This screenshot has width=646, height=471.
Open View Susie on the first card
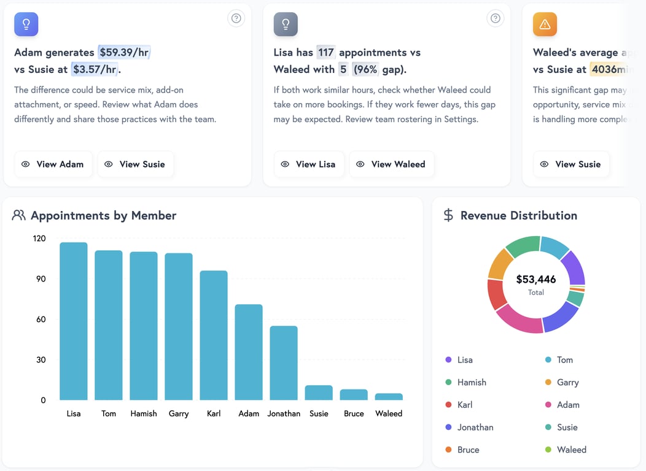[x=136, y=164]
